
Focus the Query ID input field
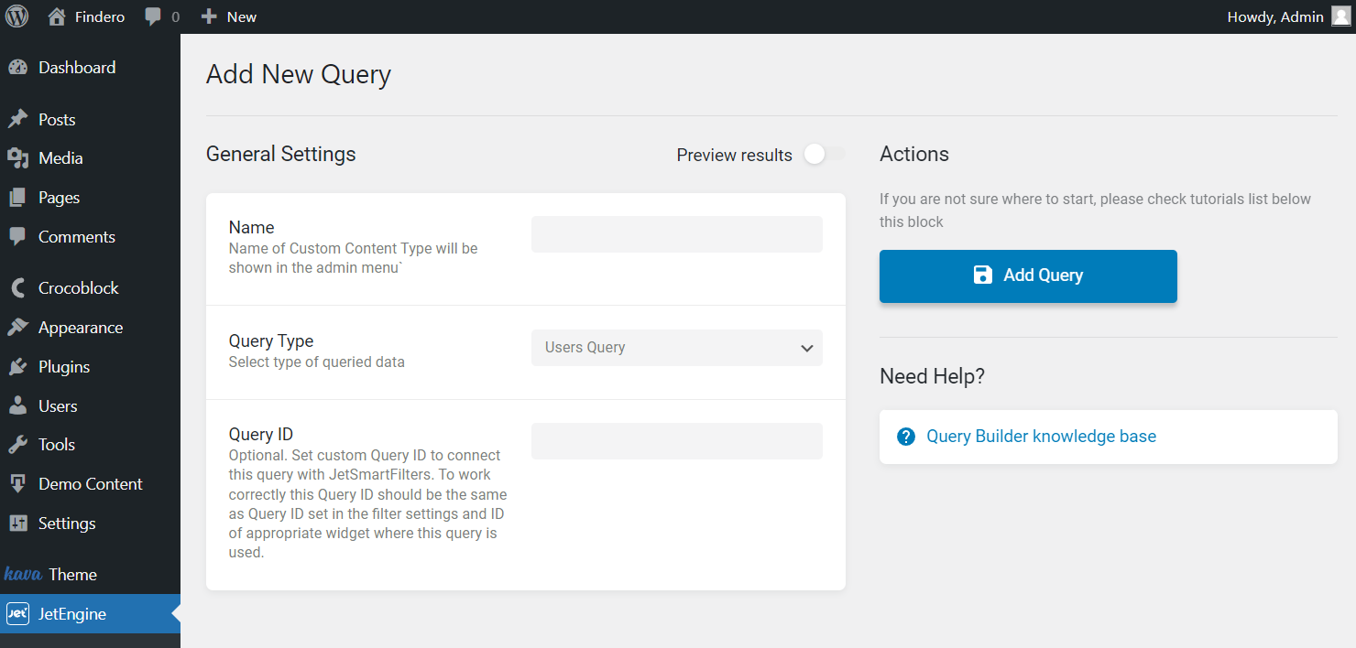click(x=677, y=441)
